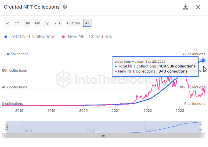Click the help question mark icon
The image size is (208, 147).
coord(65,7)
